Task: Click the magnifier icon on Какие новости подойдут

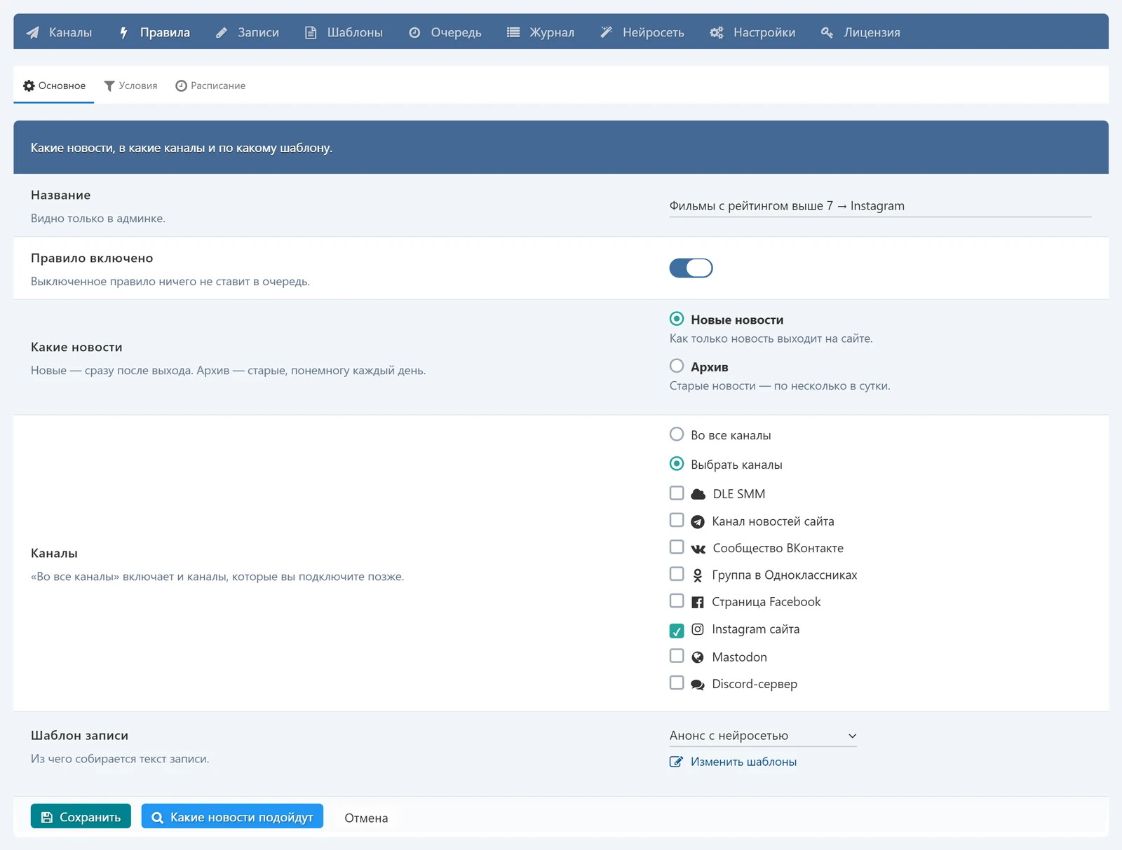Action: tap(157, 817)
